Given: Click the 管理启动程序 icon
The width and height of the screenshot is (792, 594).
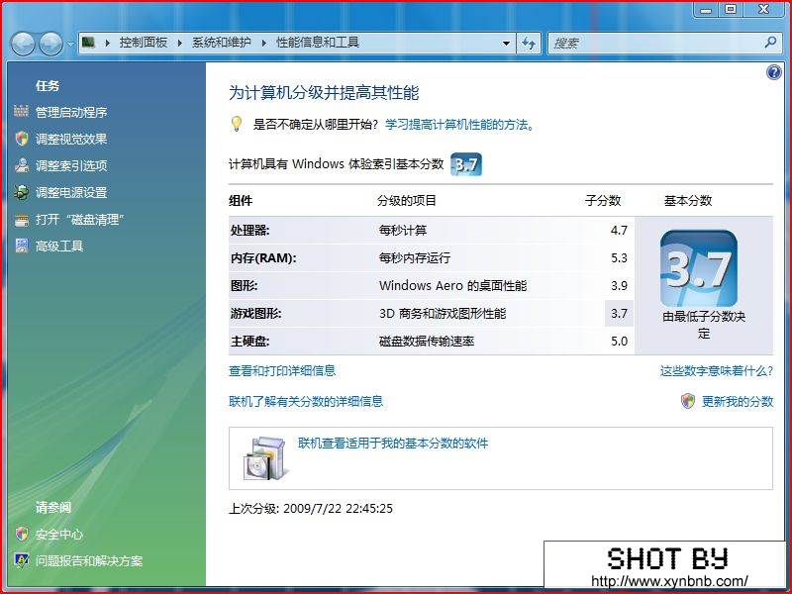Looking at the screenshot, I should click(21, 111).
